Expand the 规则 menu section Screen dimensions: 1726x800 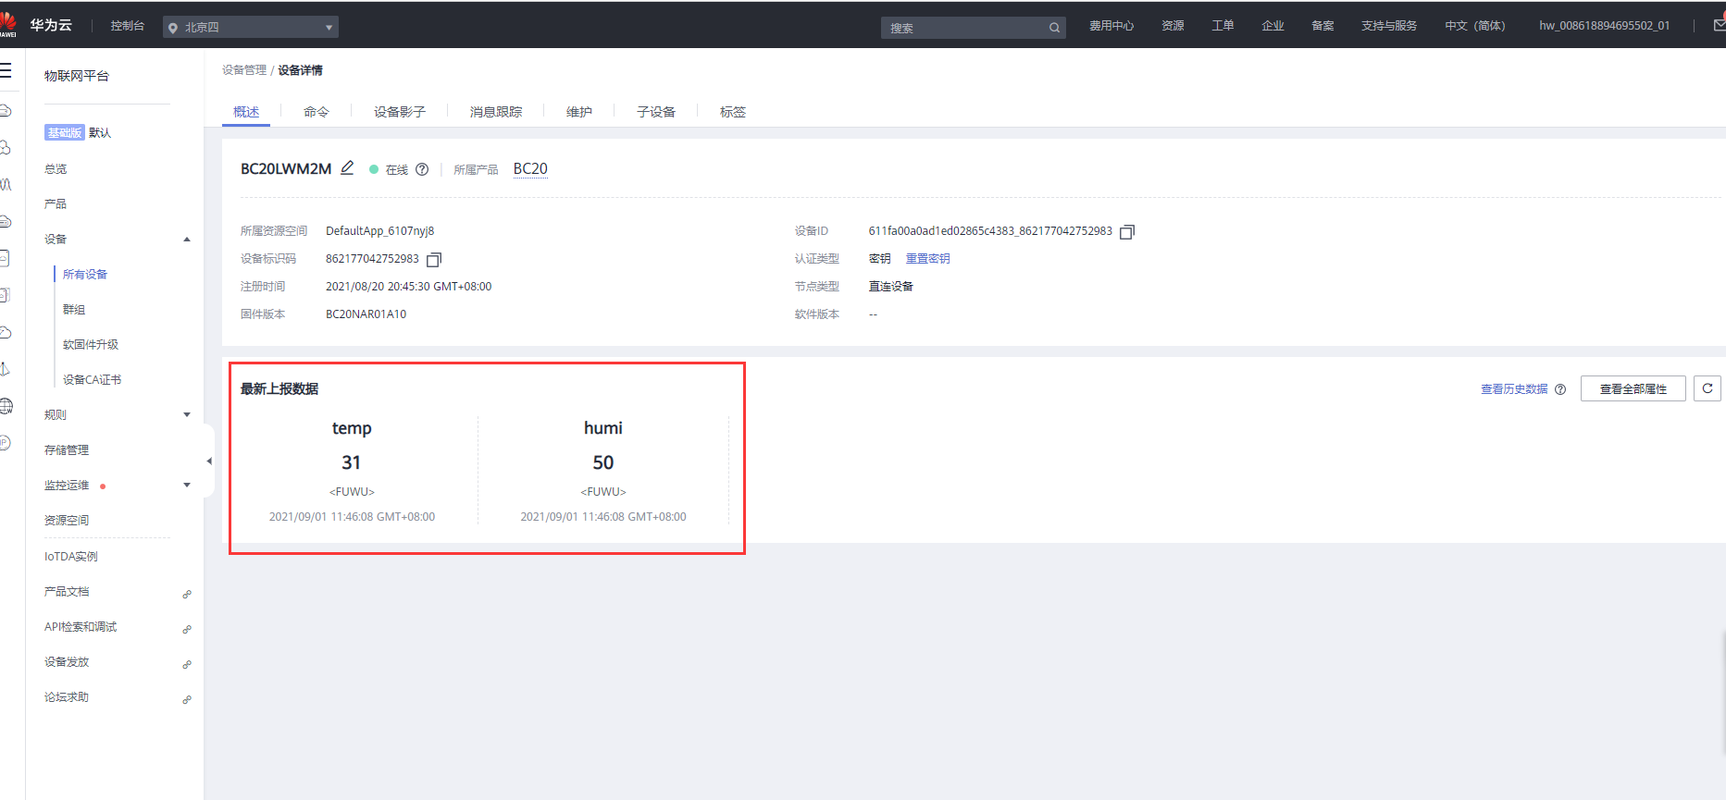(187, 414)
